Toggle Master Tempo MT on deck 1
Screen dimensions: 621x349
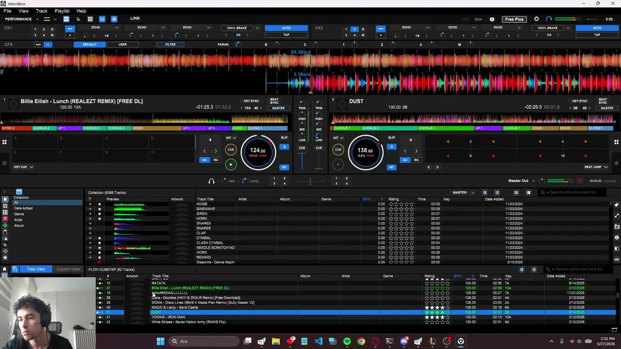point(284,167)
